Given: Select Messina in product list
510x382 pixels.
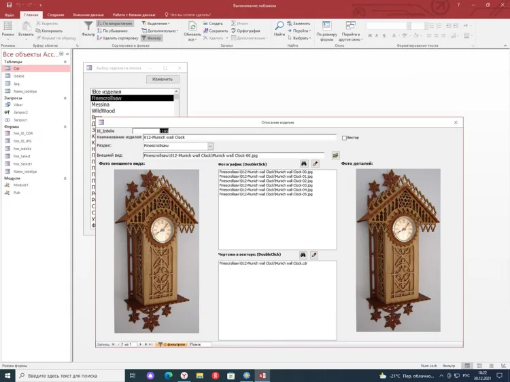Looking at the screenshot, I should [x=132, y=104].
